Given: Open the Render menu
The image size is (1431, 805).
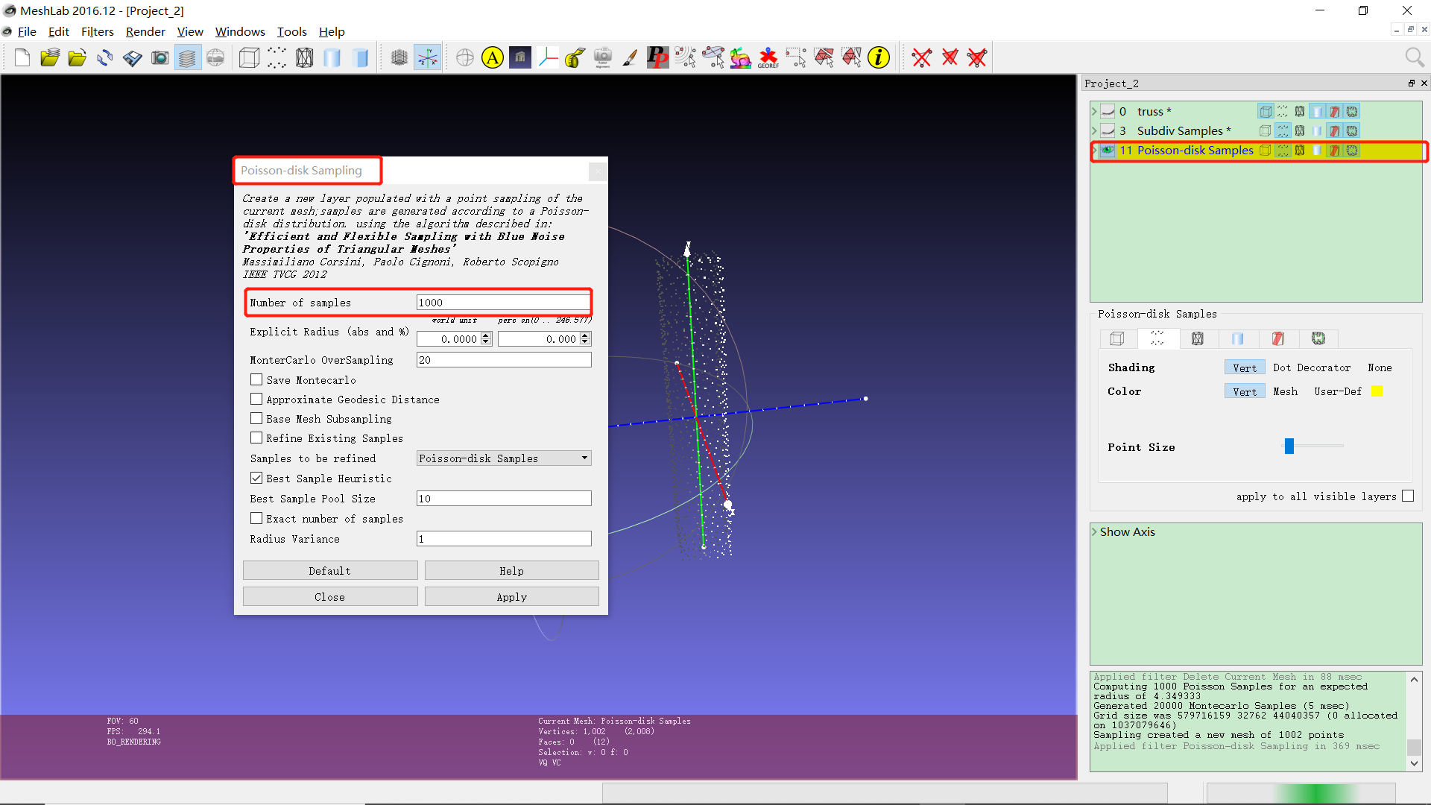Looking at the screenshot, I should [x=145, y=31].
